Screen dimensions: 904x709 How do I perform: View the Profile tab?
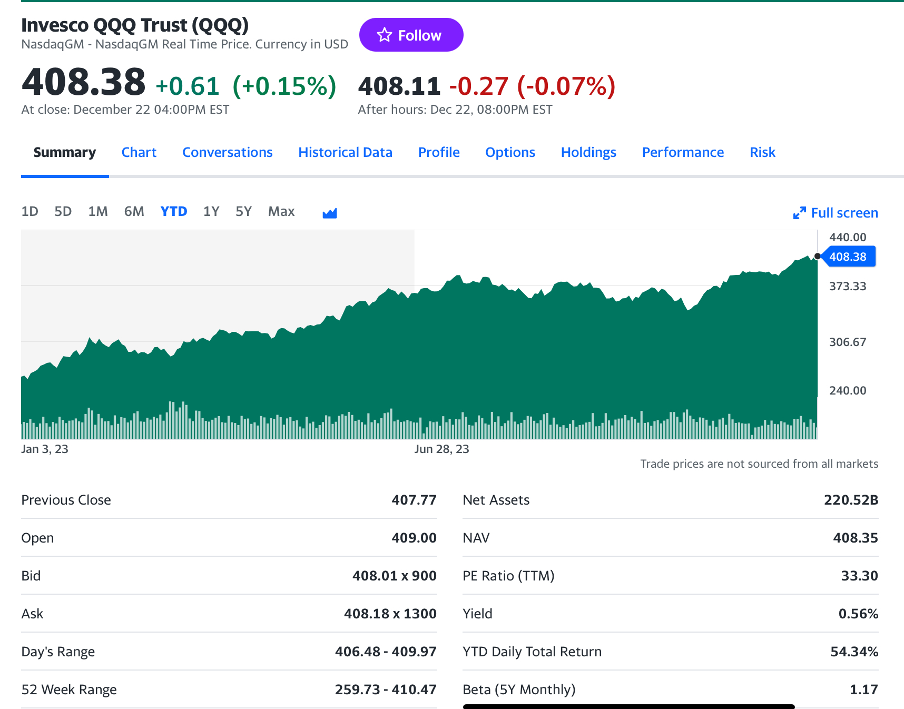(439, 152)
